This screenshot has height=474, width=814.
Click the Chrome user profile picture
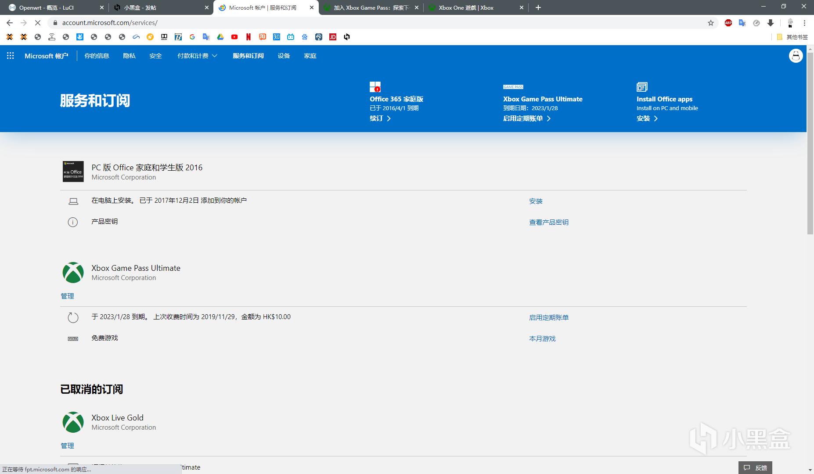click(790, 23)
